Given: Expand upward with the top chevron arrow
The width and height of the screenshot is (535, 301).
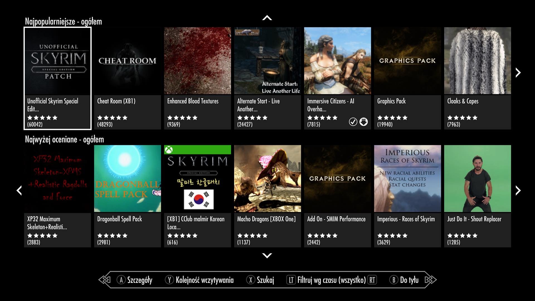Looking at the screenshot, I should pos(267,18).
